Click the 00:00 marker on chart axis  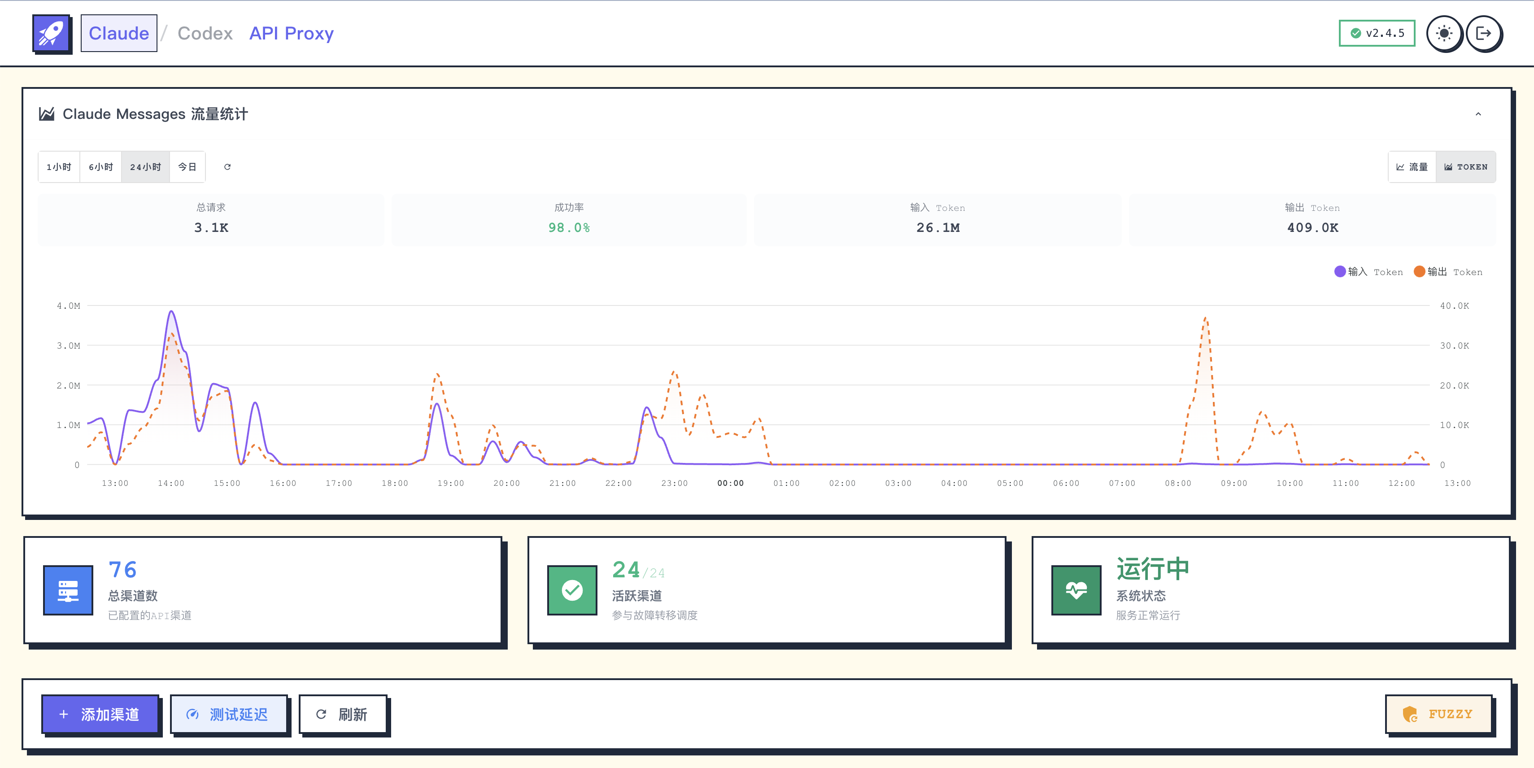point(730,483)
